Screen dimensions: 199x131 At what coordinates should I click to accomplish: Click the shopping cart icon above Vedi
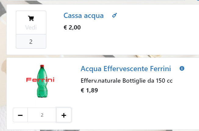pos(31,18)
